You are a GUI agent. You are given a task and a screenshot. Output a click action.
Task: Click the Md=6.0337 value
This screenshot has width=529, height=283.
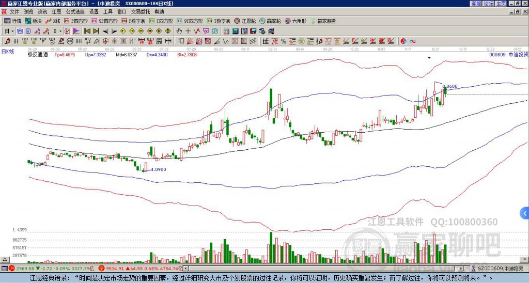[x=127, y=54]
